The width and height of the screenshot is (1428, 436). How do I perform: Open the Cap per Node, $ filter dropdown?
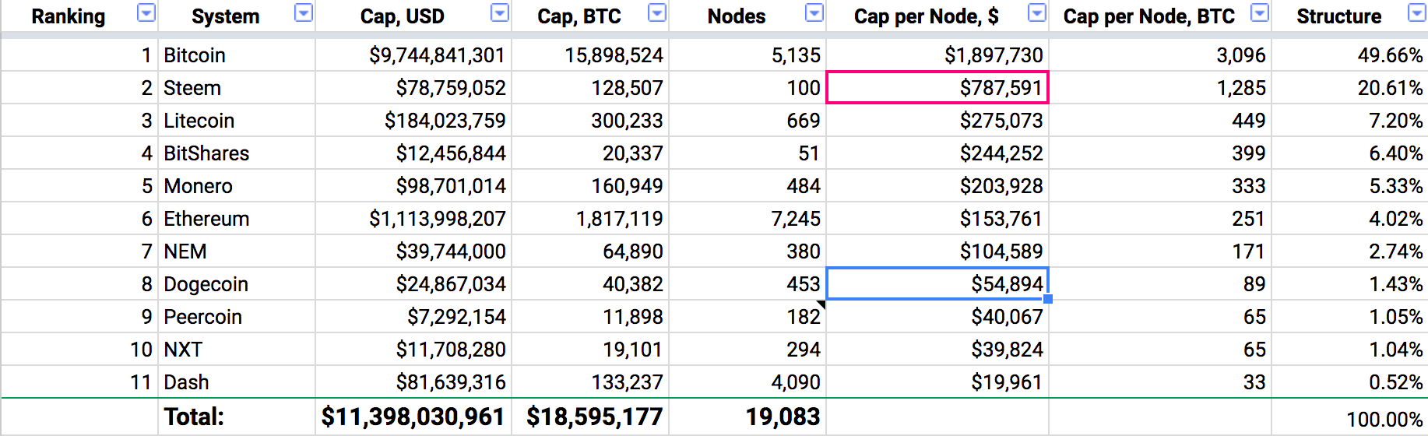[1037, 13]
